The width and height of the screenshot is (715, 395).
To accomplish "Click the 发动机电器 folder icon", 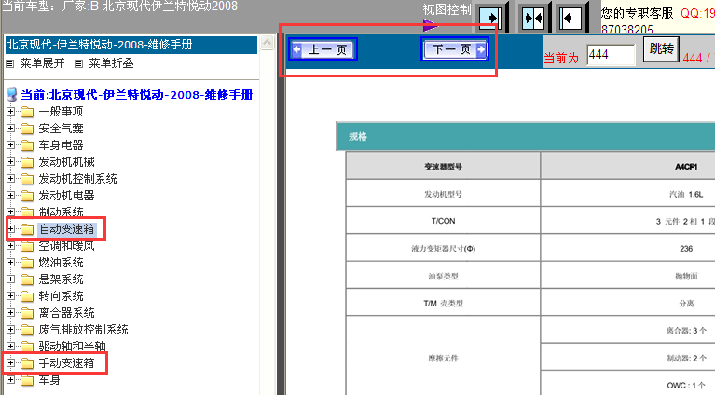I will tap(27, 196).
